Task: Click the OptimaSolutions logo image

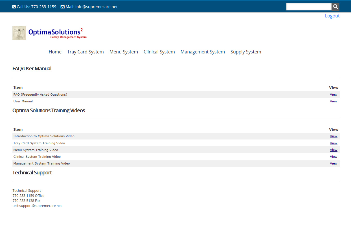Action: (x=49, y=33)
